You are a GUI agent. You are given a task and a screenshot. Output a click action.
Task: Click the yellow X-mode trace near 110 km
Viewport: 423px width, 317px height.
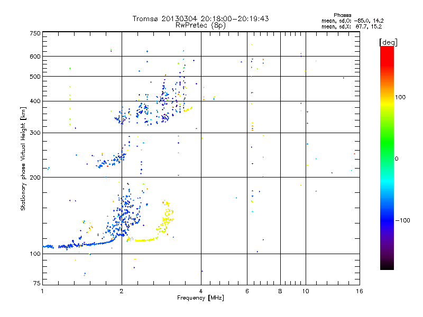coord(143,240)
